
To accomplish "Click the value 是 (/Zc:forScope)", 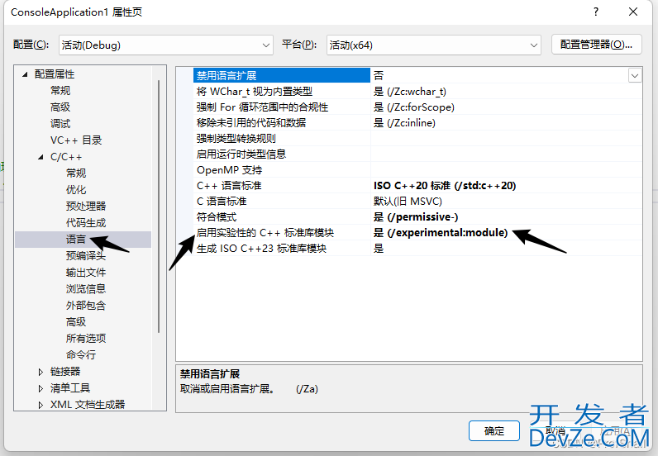I will tap(414, 107).
